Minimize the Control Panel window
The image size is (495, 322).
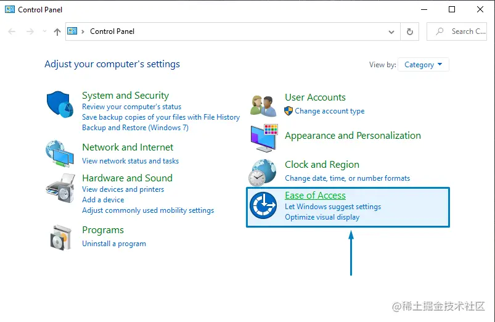pos(424,9)
